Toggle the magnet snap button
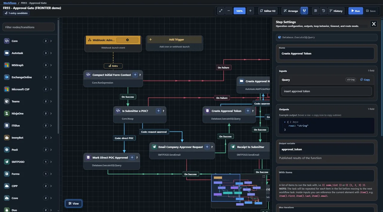 [x=304, y=11]
